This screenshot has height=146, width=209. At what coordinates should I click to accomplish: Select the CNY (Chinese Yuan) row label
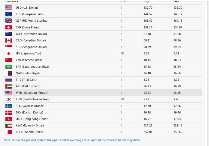[x=29, y=60]
